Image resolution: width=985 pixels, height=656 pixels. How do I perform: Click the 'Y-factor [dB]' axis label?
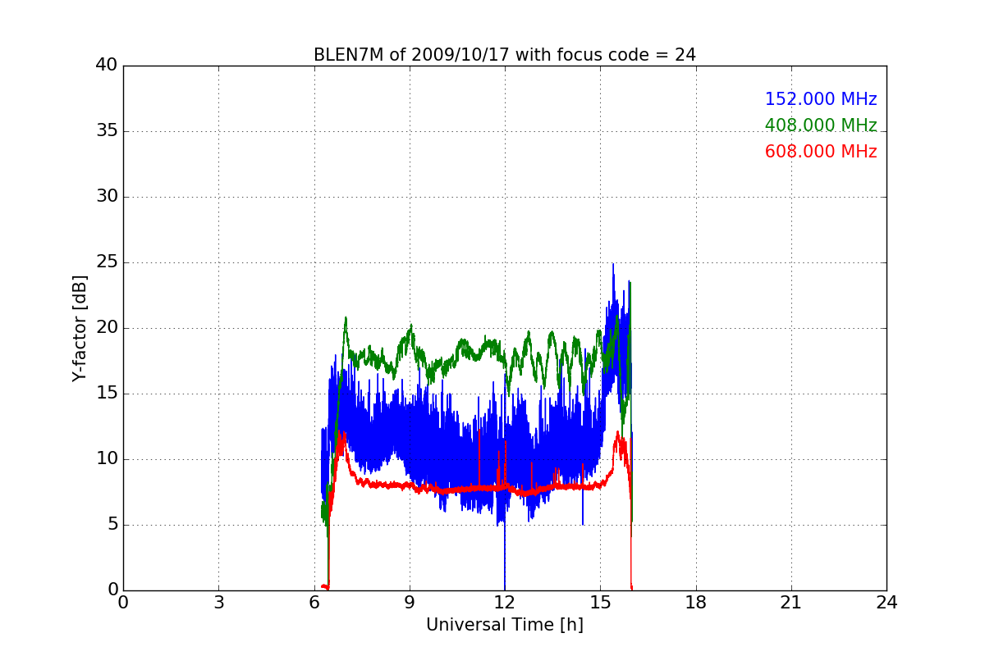(x=79, y=328)
